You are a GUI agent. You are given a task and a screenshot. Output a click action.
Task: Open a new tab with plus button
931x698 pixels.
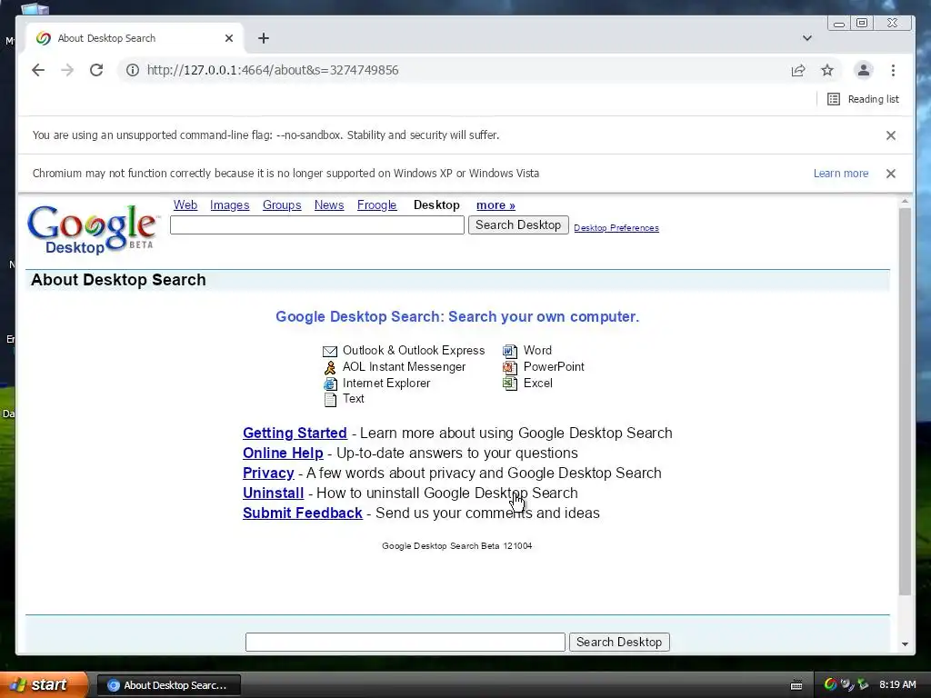(264, 38)
